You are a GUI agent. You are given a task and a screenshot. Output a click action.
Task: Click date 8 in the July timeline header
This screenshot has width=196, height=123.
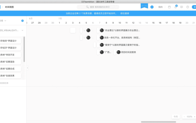(106, 23)
